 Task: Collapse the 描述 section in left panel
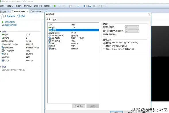pyautogui.click(x=1, y=67)
